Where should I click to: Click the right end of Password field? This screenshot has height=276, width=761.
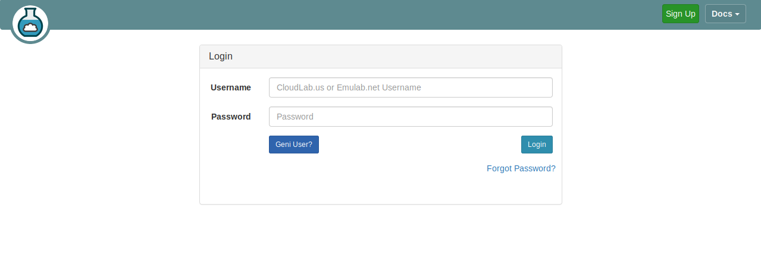pos(544,117)
